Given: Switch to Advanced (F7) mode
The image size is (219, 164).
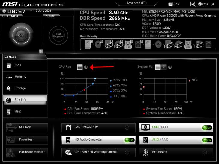Looking at the screenshot, I should click(136, 3).
